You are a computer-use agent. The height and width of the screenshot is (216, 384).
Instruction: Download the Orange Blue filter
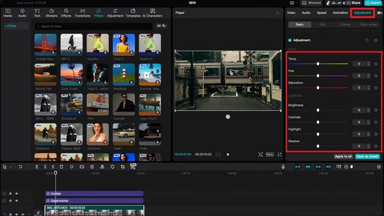tap(53, 52)
